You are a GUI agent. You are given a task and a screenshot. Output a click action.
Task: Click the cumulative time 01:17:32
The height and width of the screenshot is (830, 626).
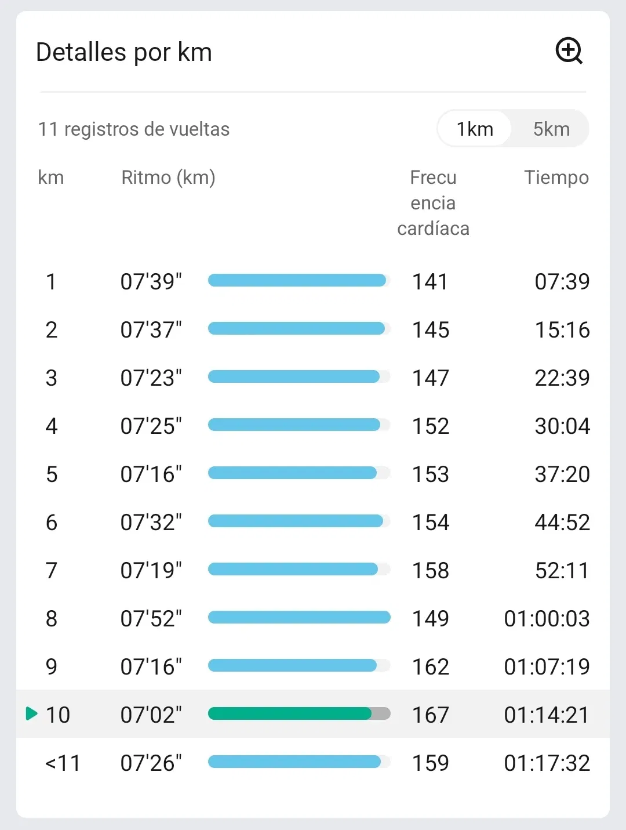click(x=547, y=763)
